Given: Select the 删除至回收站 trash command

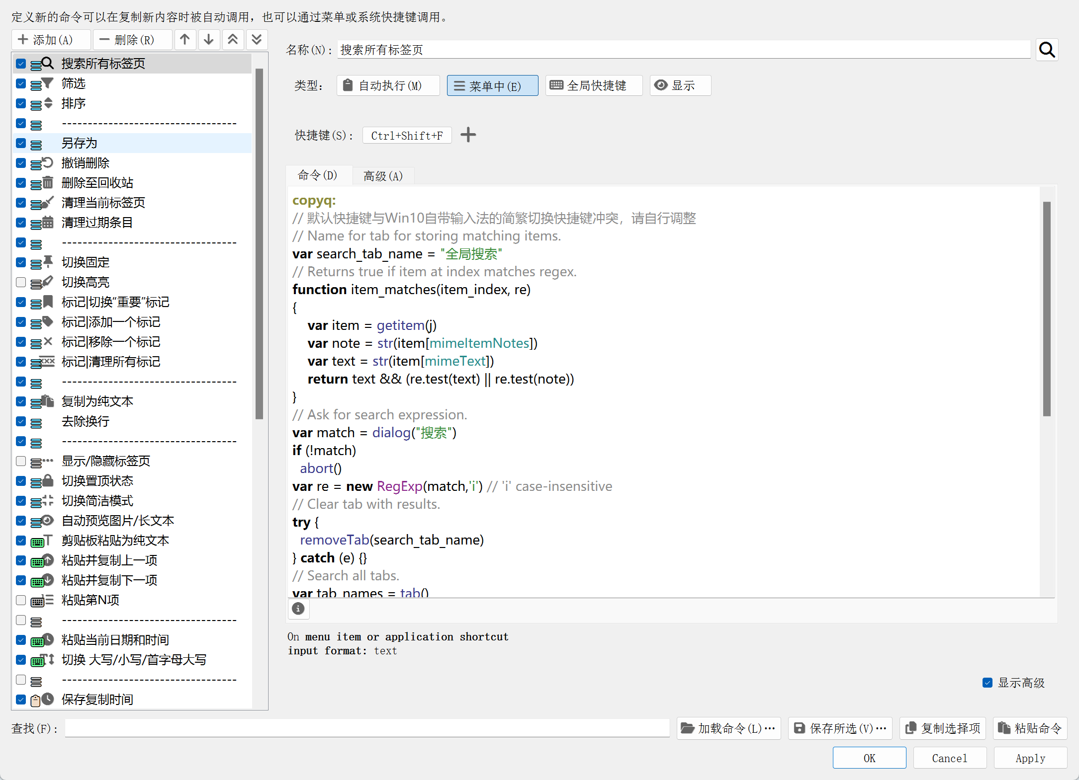Looking at the screenshot, I should tap(97, 183).
